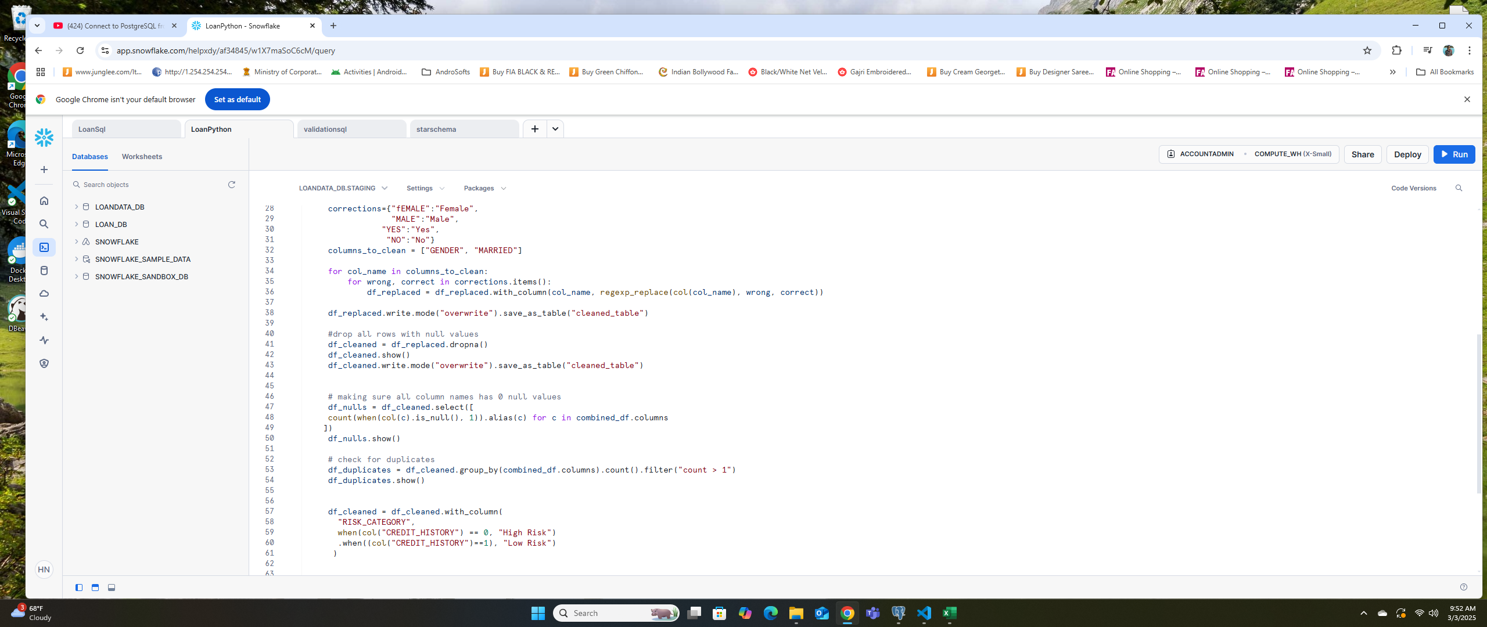Image resolution: width=1487 pixels, height=627 pixels.
Task: Toggle the editor panel layout button
Action: (x=95, y=588)
